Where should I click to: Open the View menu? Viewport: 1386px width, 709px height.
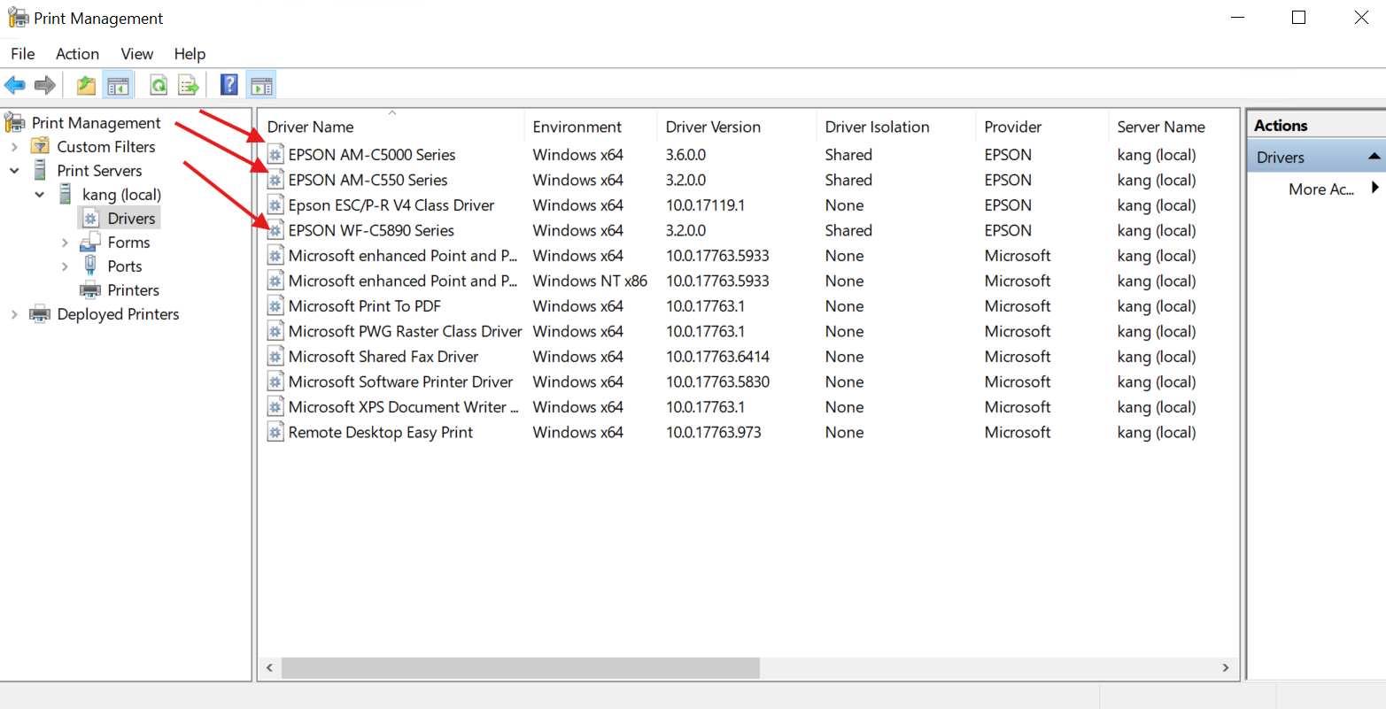(136, 54)
